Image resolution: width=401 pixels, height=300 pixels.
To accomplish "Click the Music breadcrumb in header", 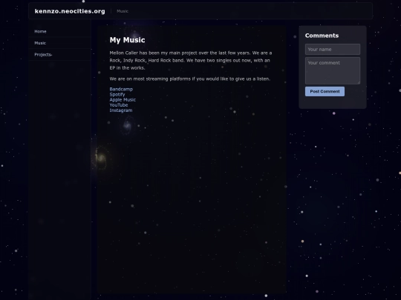I will click(123, 11).
